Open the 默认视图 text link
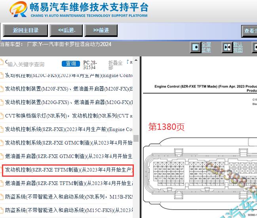257x218 pixels. [238, 47]
